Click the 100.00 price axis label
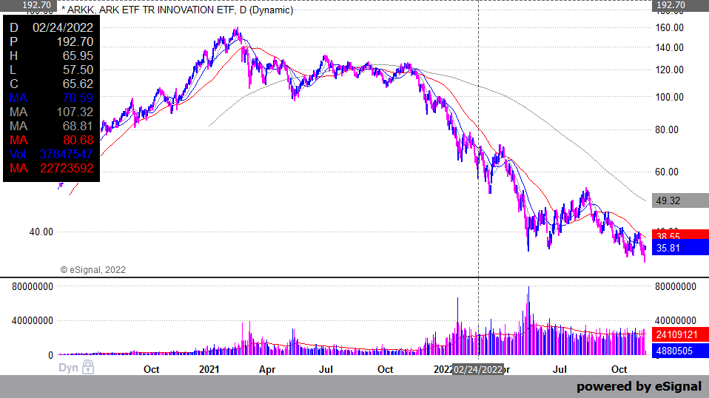 click(670, 97)
